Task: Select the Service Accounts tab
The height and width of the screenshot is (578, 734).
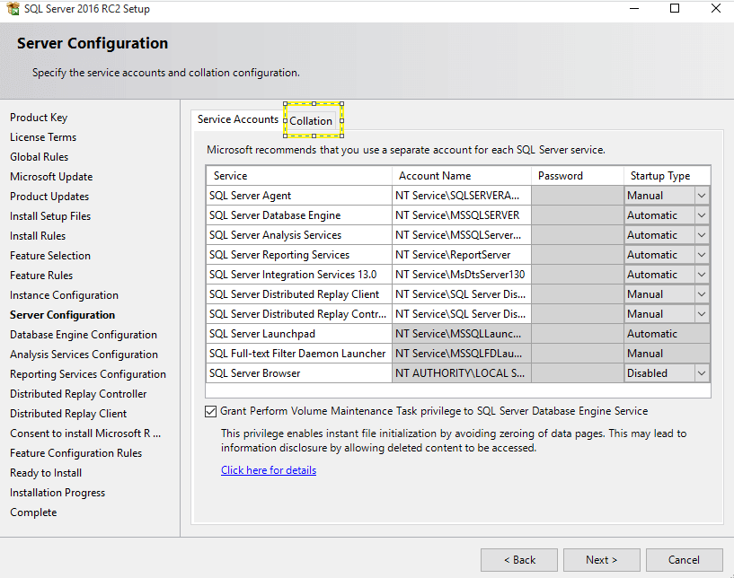Action: pyautogui.click(x=236, y=118)
